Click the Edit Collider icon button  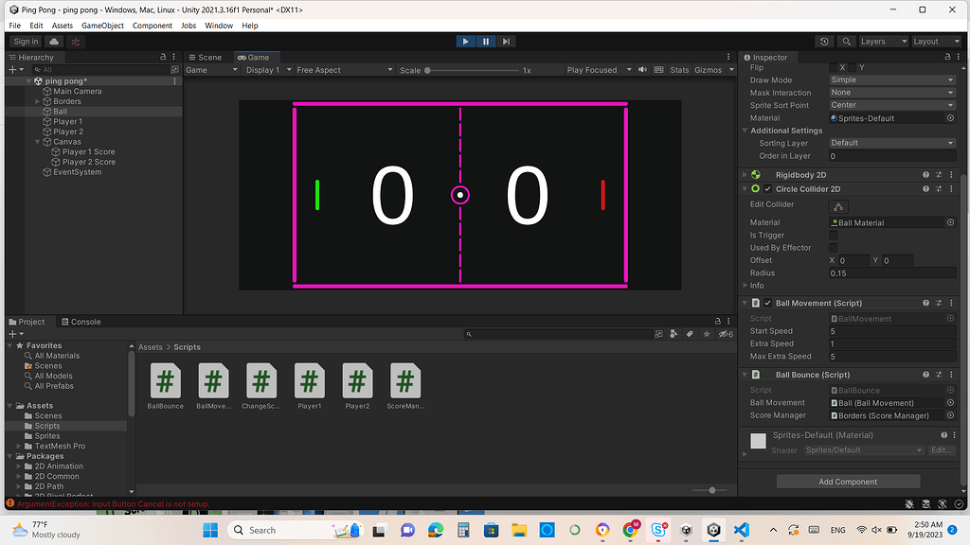pyautogui.click(x=838, y=206)
